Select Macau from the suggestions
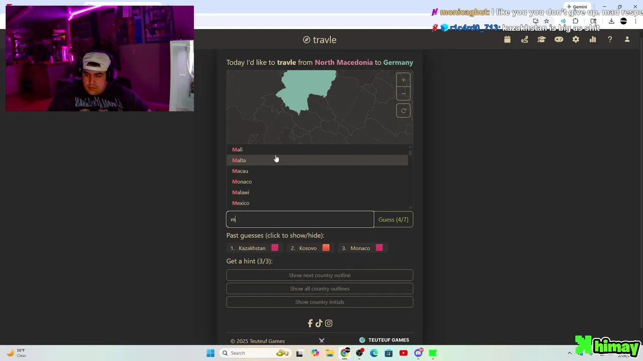The height and width of the screenshot is (361, 643). pos(317,171)
